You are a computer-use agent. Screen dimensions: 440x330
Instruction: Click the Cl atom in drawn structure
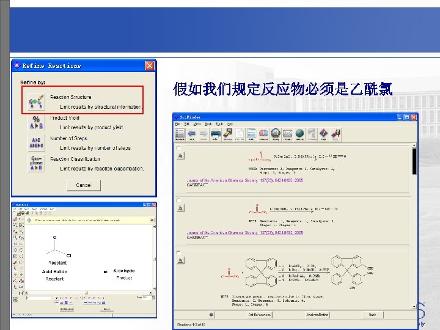pos(68,255)
